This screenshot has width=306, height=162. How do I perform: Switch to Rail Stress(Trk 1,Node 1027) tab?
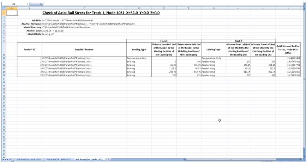(x=59, y=160)
